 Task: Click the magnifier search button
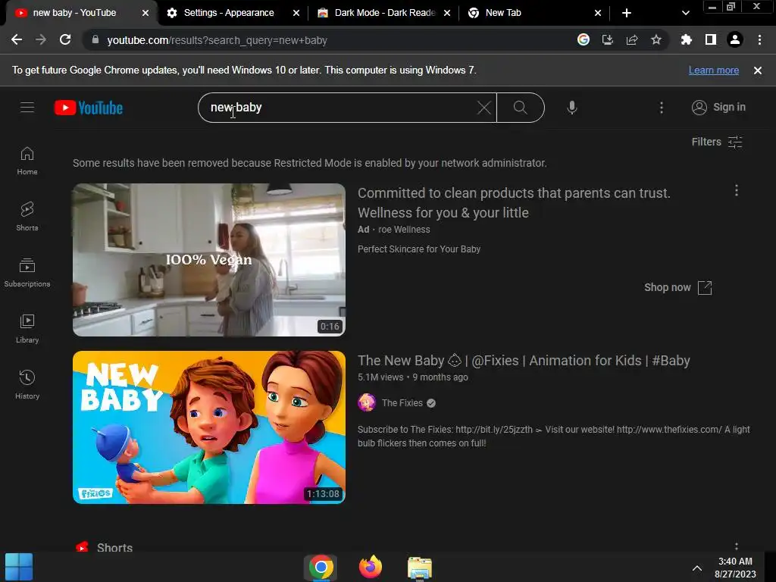tap(520, 108)
